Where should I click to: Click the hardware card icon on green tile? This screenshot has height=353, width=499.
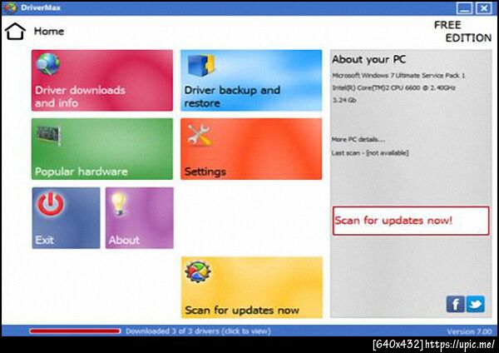point(48,136)
